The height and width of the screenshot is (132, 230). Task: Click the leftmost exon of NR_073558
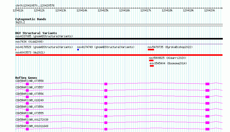coord(27,84)
